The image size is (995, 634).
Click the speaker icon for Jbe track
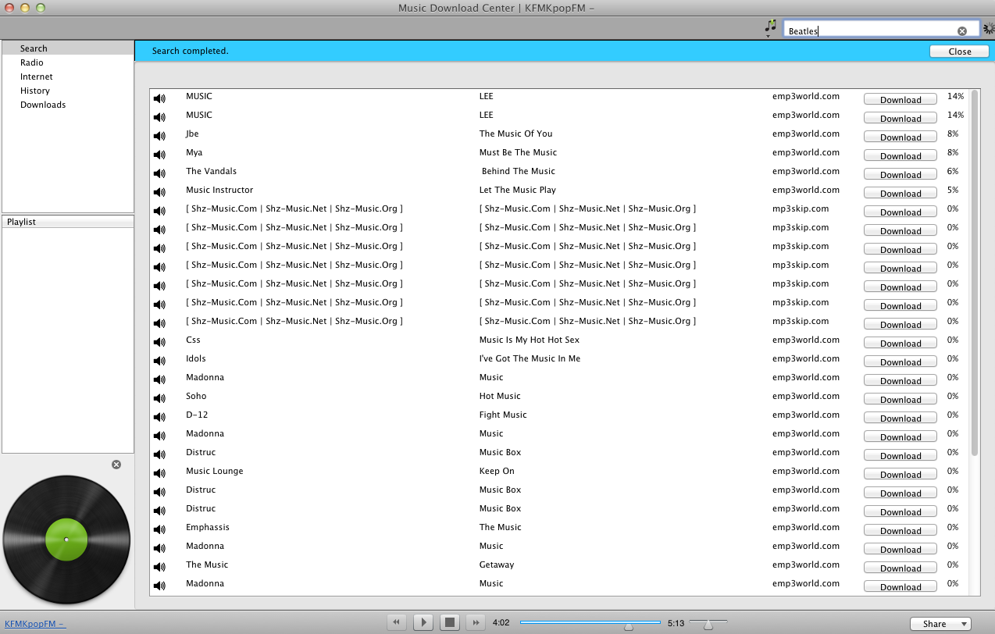[x=159, y=136]
